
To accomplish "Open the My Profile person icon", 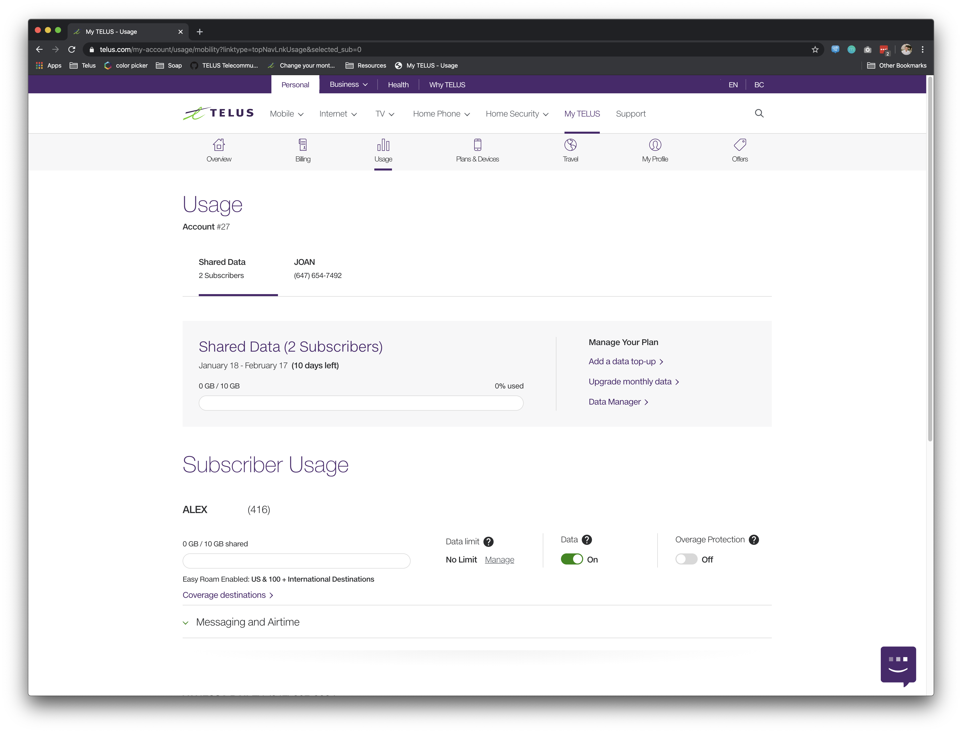I will (655, 145).
